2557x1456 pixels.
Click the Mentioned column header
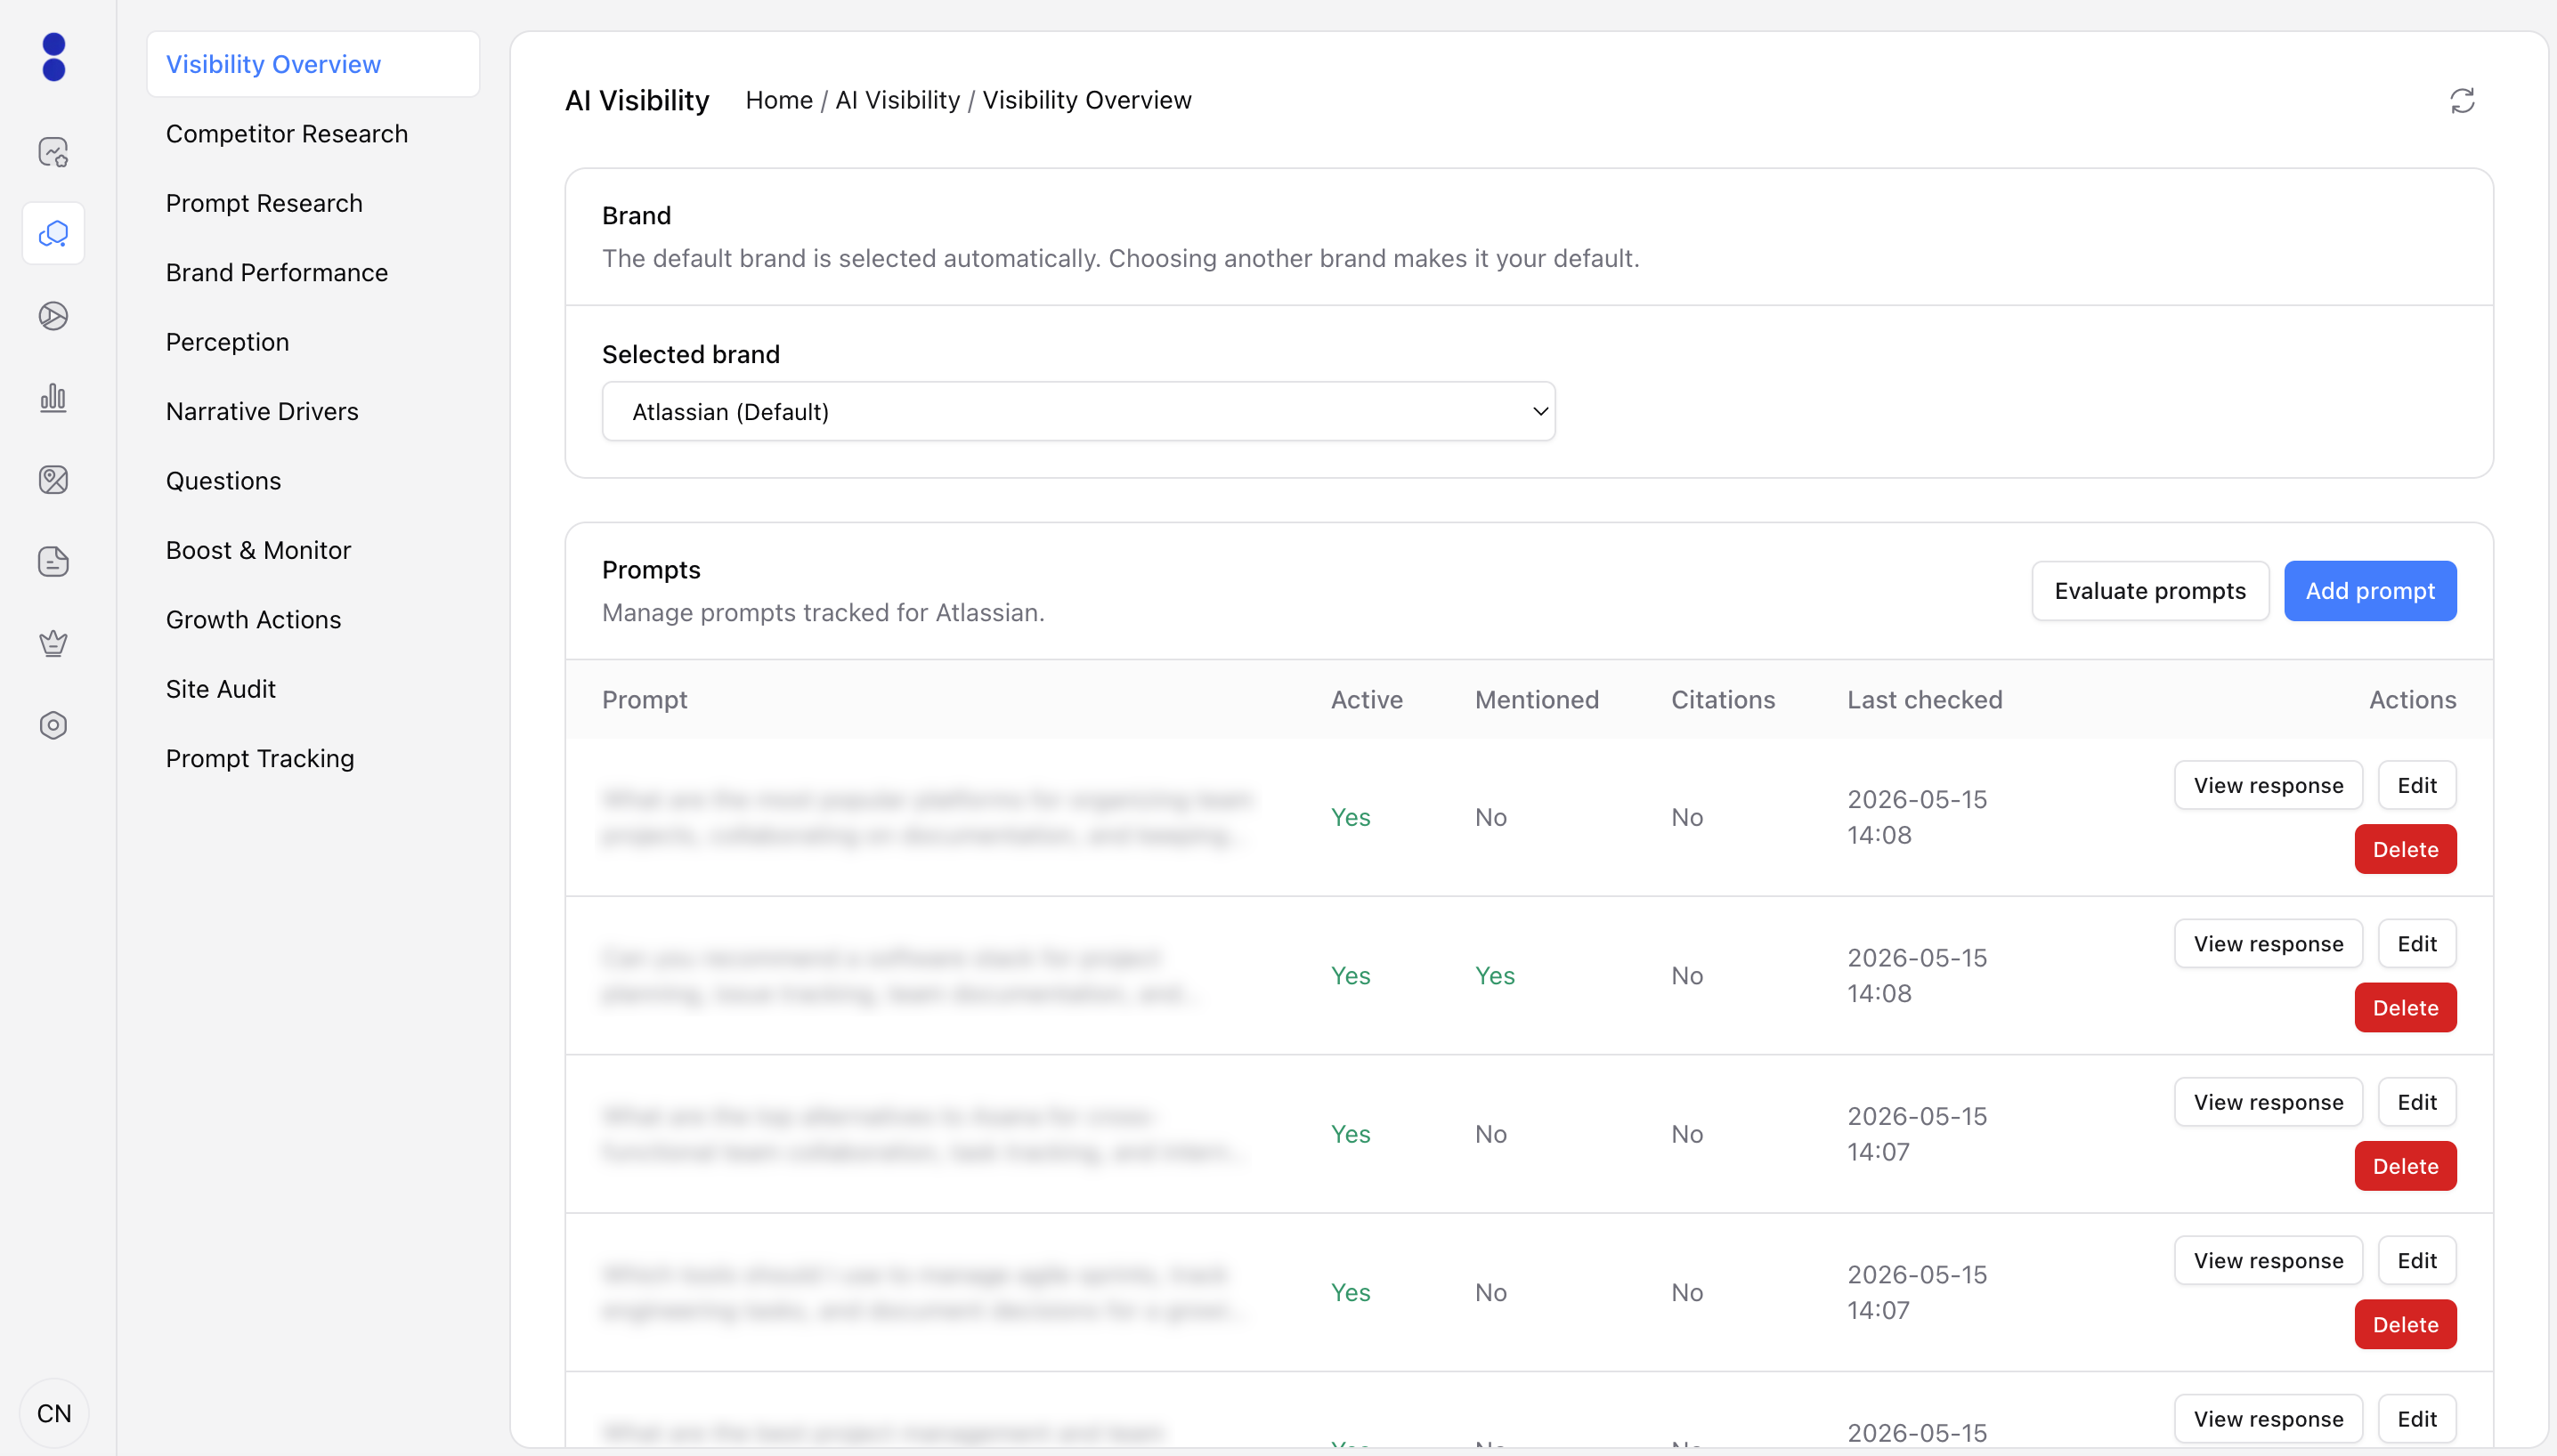tap(1537, 700)
